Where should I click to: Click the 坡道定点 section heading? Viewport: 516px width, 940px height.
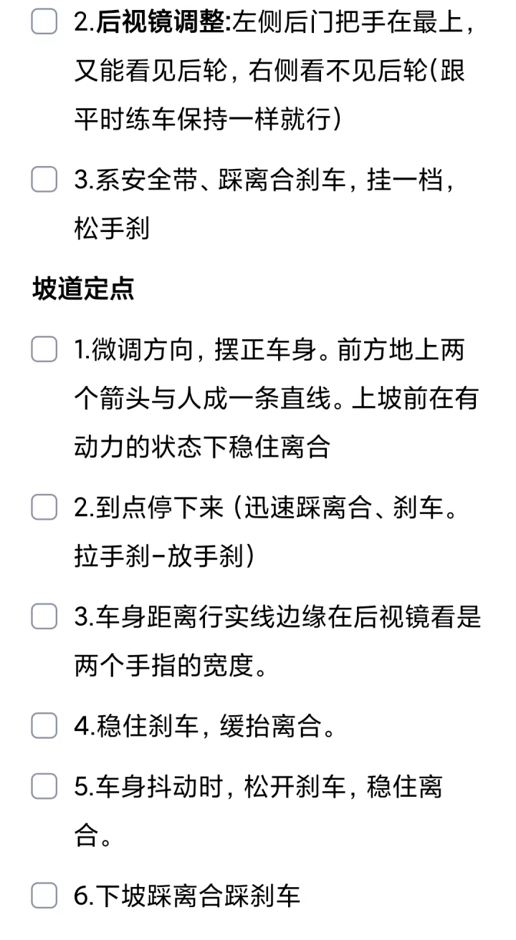(x=83, y=289)
